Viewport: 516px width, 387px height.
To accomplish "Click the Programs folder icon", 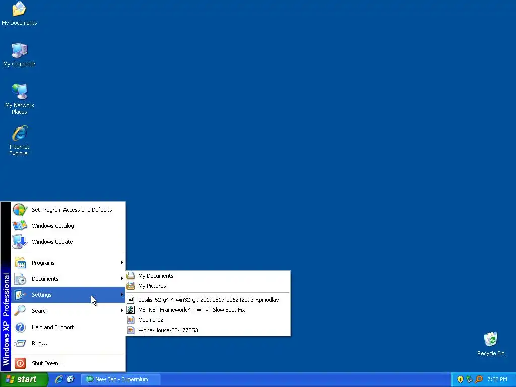I will click(x=20, y=263).
